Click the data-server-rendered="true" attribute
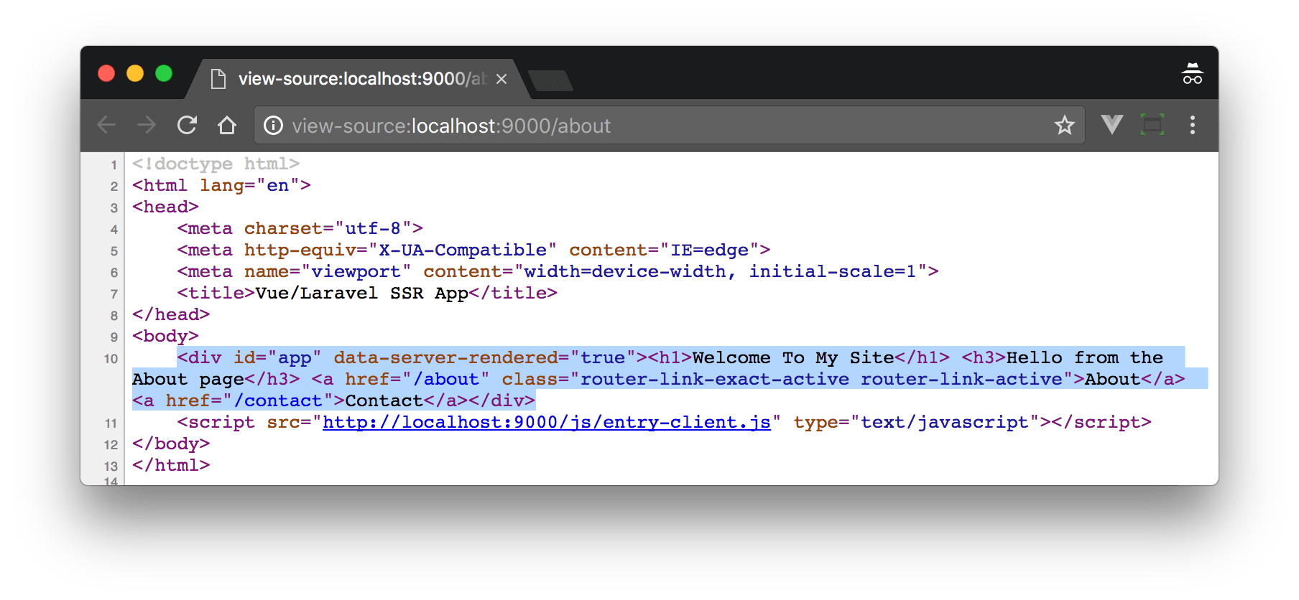 point(485,357)
